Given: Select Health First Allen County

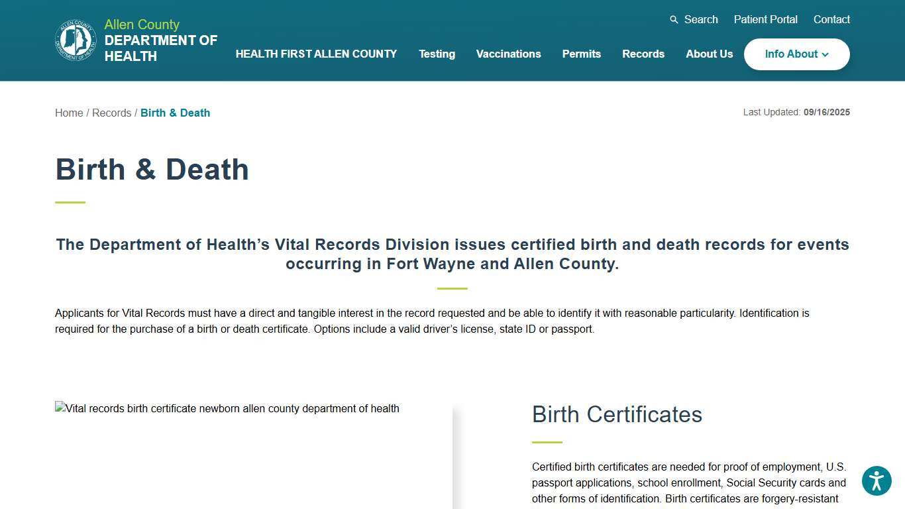Looking at the screenshot, I should [316, 54].
